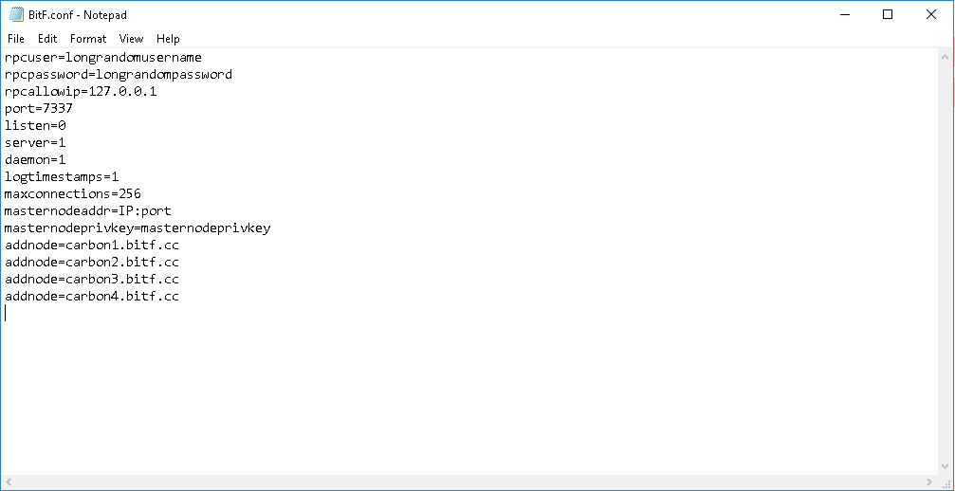Click the line addnode=carbon1.bitf.cc
The height and width of the screenshot is (491, 955).
click(x=91, y=245)
